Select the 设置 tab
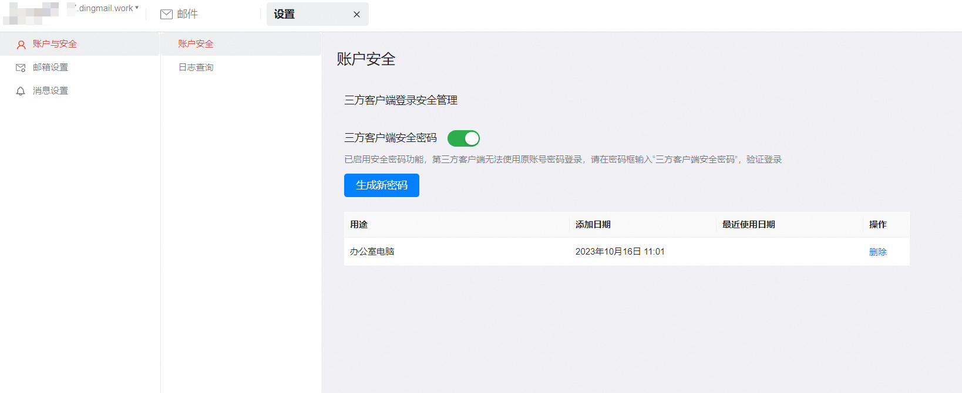Image resolution: width=962 pixels, height=393 pixels. 318,14
